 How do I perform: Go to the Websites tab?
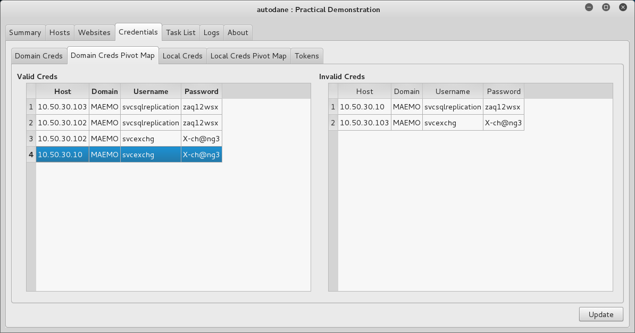point(94,32)
